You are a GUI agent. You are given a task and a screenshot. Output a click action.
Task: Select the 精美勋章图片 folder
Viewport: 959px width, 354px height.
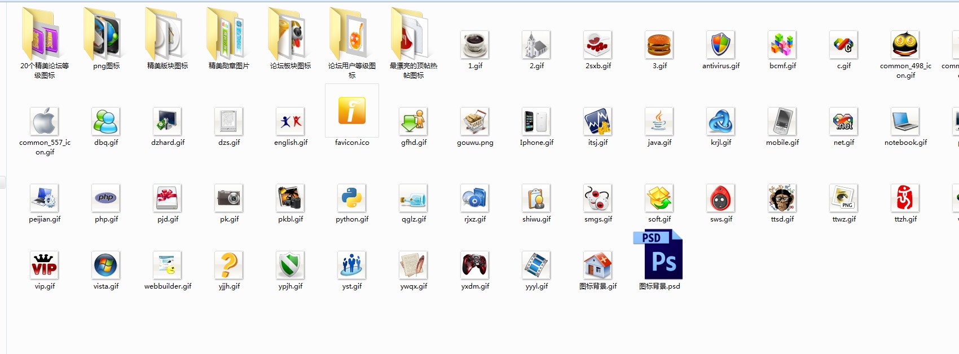pyautogui.click(x=229, y=34)
